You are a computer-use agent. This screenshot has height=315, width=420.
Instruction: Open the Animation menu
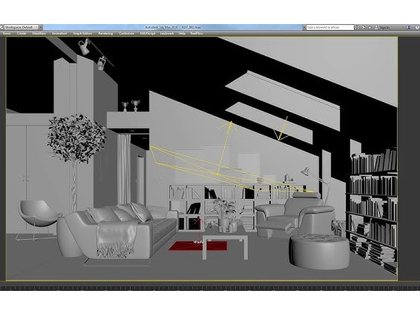pyautogui.click(x=59, y=33)
